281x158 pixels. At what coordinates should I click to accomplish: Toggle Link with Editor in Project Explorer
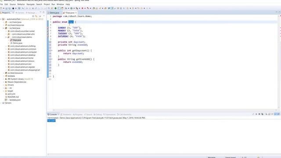[x=36, y=16]
